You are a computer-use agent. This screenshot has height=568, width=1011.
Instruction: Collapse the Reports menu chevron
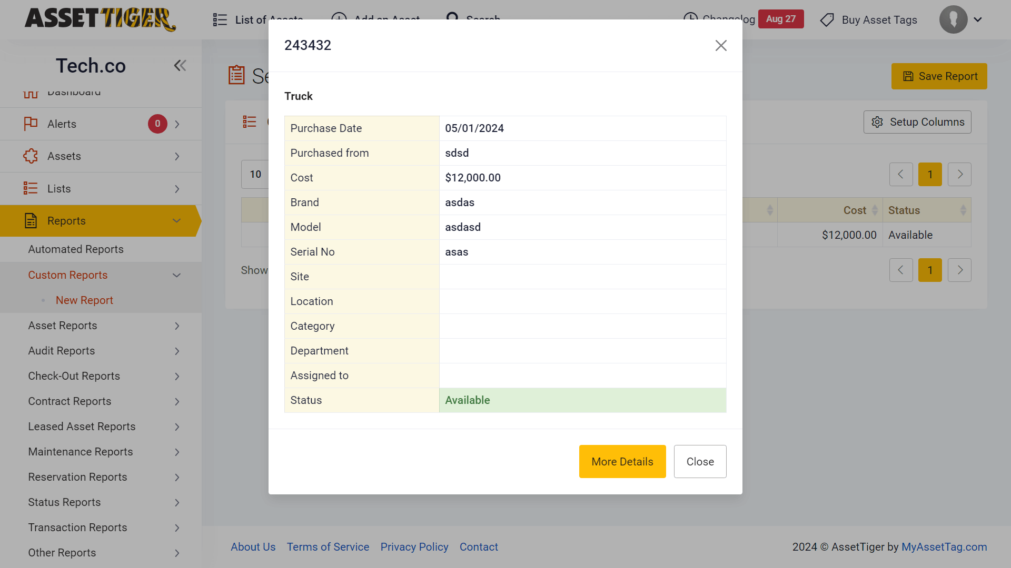coord(177,221)
